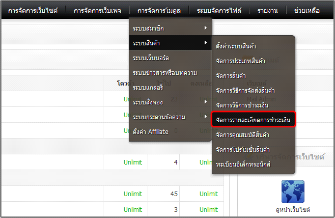The height and width of the screenshot is (218, 335).
Task: Select ระบบสินค้า in module menu
Action: coord(170,43)
